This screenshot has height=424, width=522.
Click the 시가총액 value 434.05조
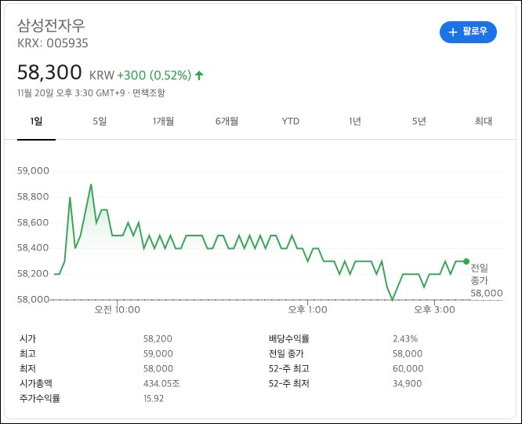click(161, 384)
